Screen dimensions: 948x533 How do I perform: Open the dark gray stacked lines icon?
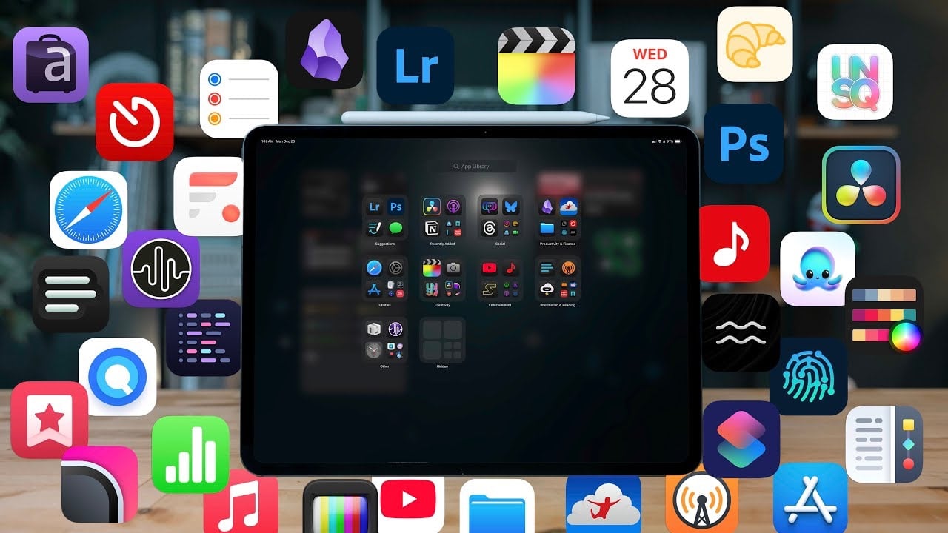70,294
